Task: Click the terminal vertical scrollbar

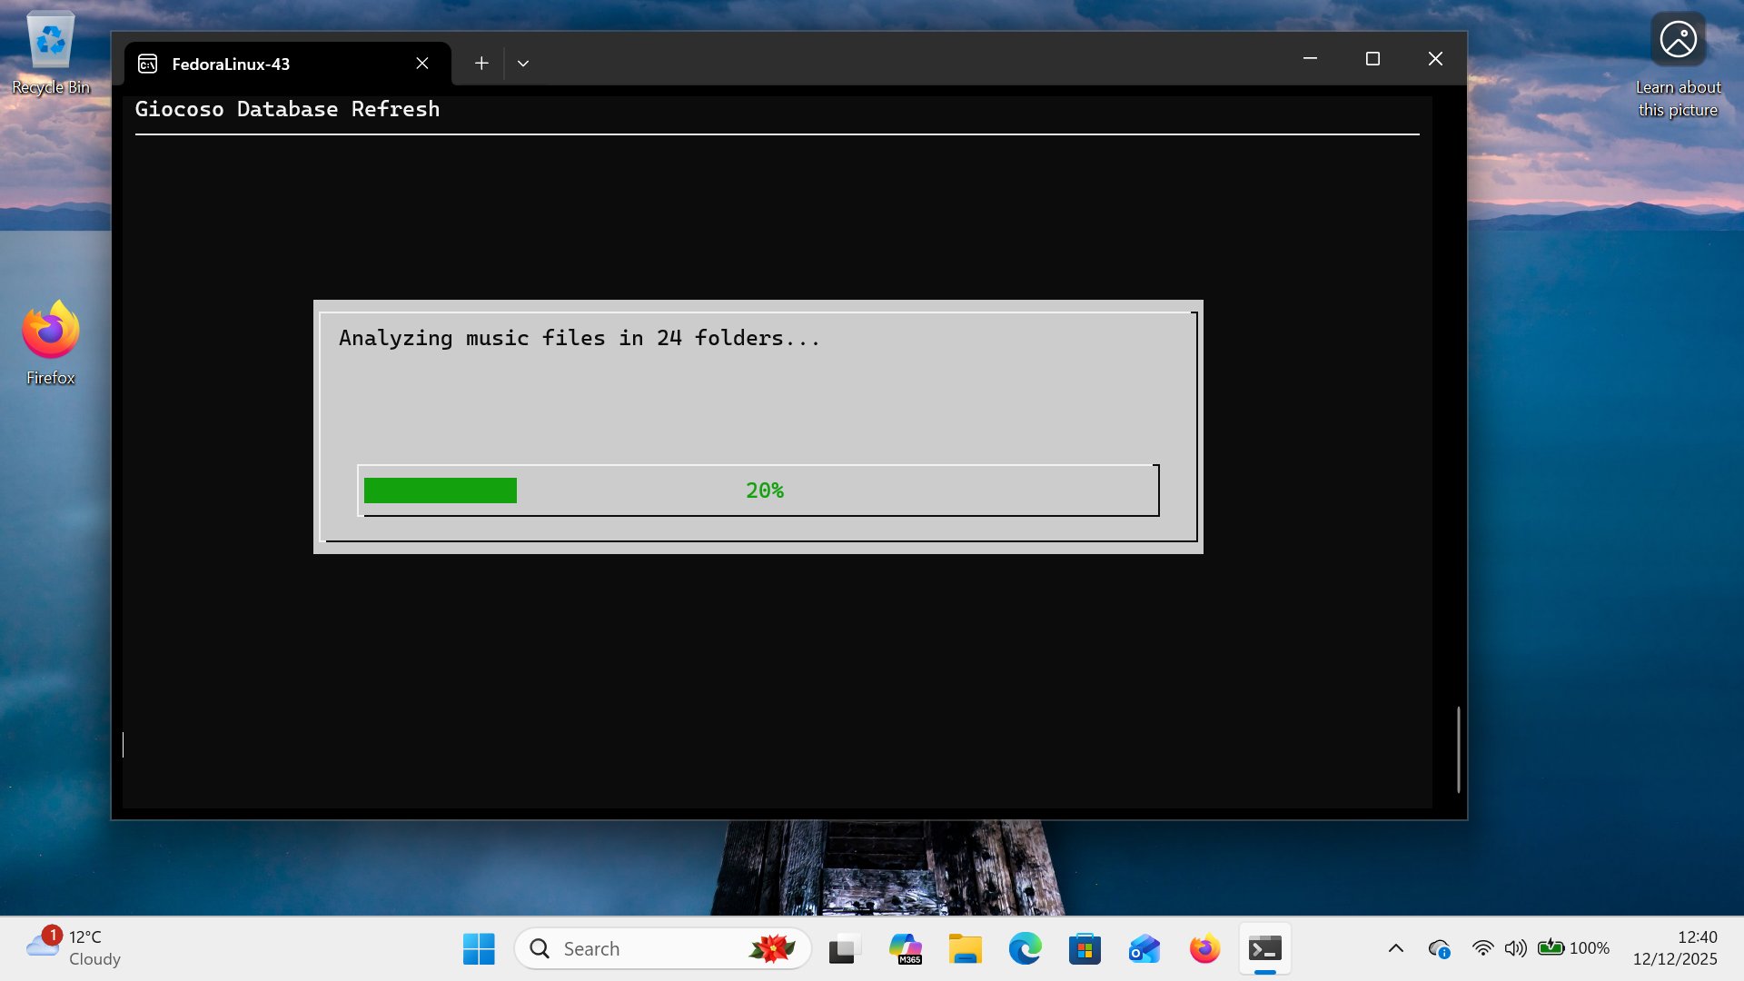Action: (x=1458, y=748)
